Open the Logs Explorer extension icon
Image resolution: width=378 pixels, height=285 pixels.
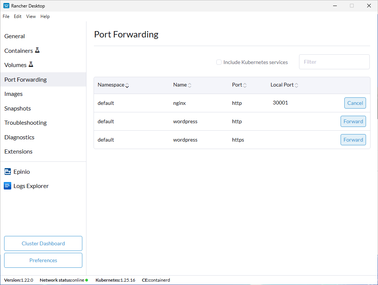point(8,186)
